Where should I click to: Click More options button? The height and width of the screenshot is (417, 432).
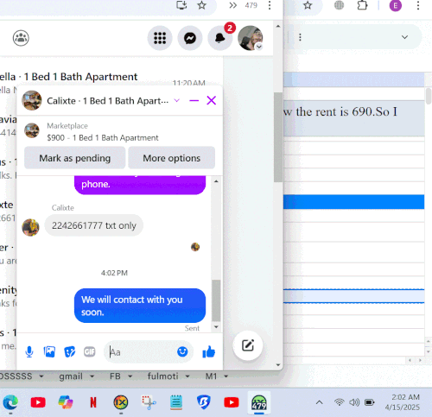pos(172,158)
